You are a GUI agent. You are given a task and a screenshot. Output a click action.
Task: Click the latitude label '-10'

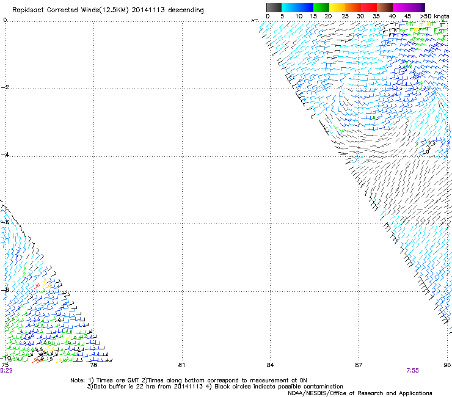5,358
